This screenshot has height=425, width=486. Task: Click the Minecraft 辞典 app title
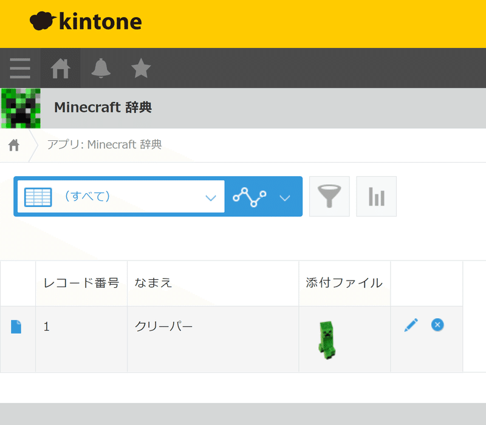click(102, 108)
